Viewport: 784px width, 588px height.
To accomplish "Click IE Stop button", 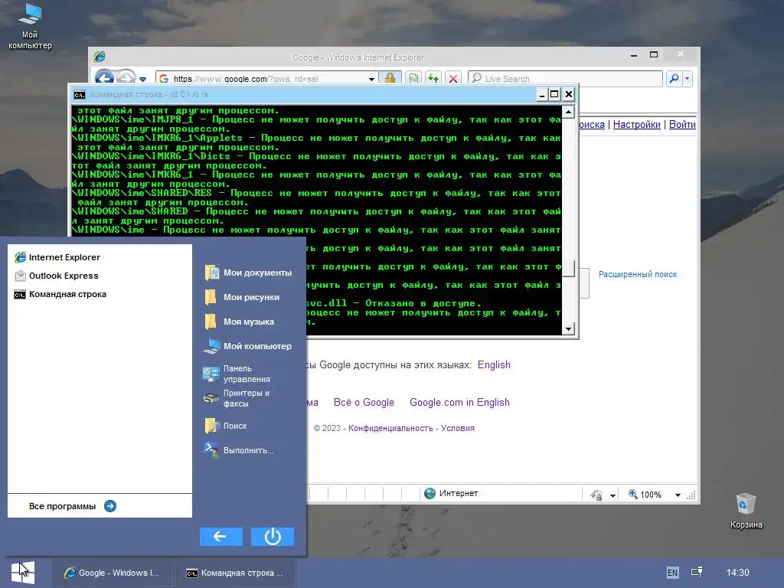I will click(452, 79).
